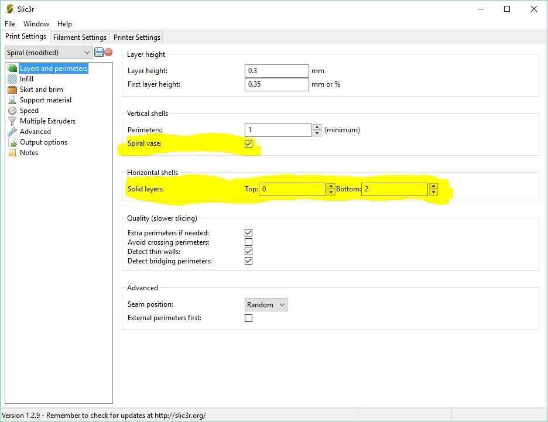Open the Help menu
The width and height of the screenshot is (548, 422).
pos(64,24)
